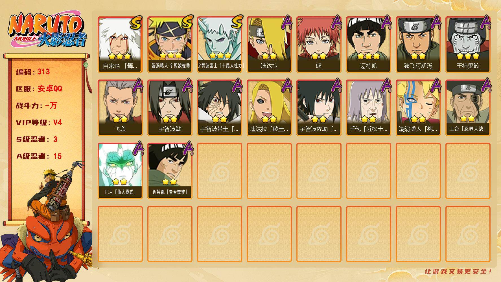Click the 干柿鬼鲛 ninja card

pyautogui.click(x=468, y=45)
